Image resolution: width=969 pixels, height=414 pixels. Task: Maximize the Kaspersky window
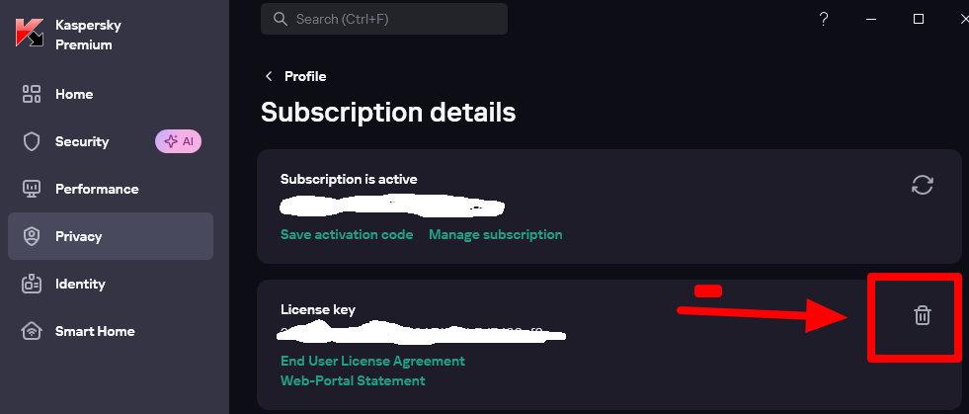click(918, 19)
